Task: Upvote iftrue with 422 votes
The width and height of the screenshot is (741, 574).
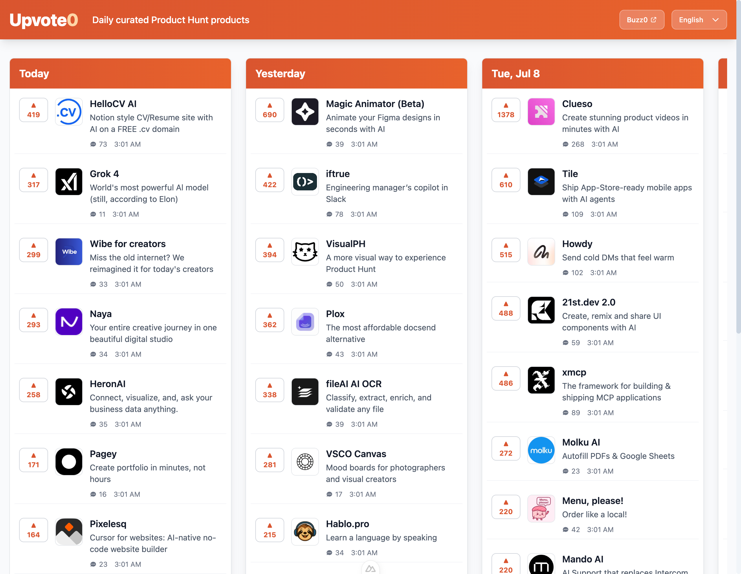Action: pyautogui.click(x=269, y=180)
